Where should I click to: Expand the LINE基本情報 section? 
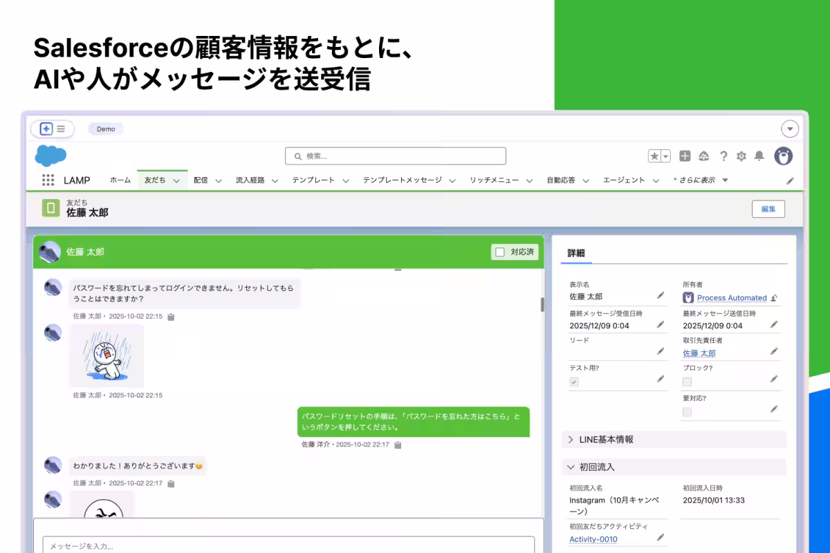(x=571, y=439)
